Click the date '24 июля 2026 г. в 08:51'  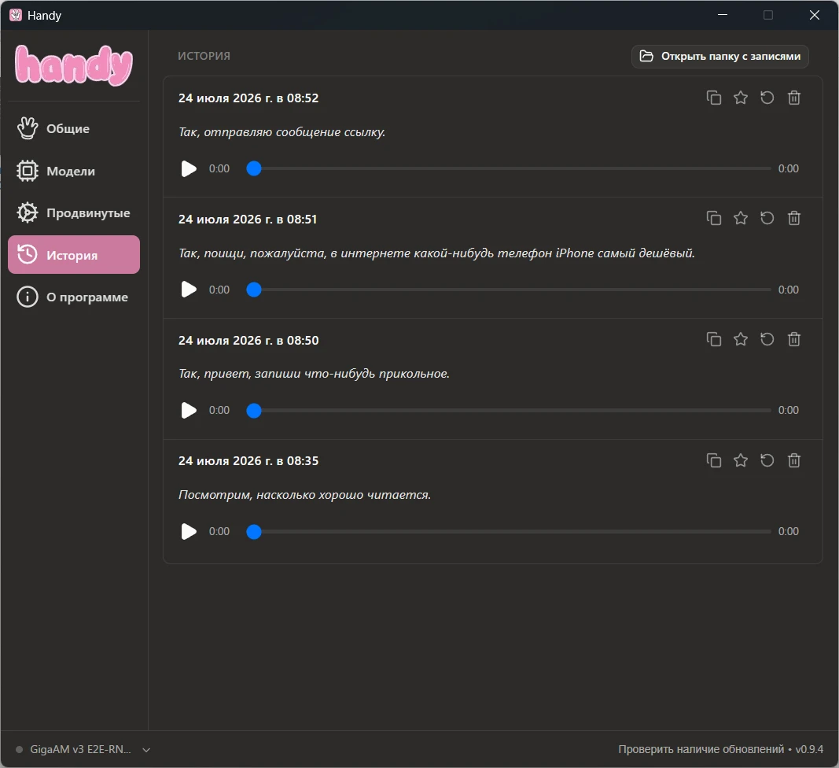click(248, 219)
